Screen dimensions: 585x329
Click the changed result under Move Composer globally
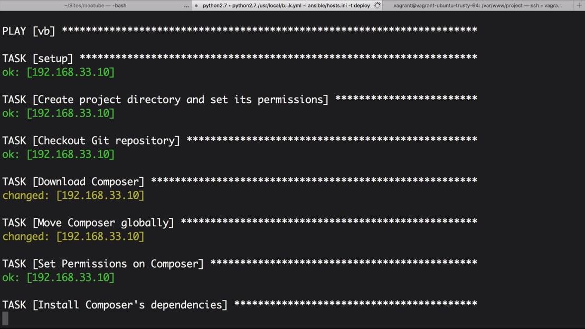(x=73, y=237)
